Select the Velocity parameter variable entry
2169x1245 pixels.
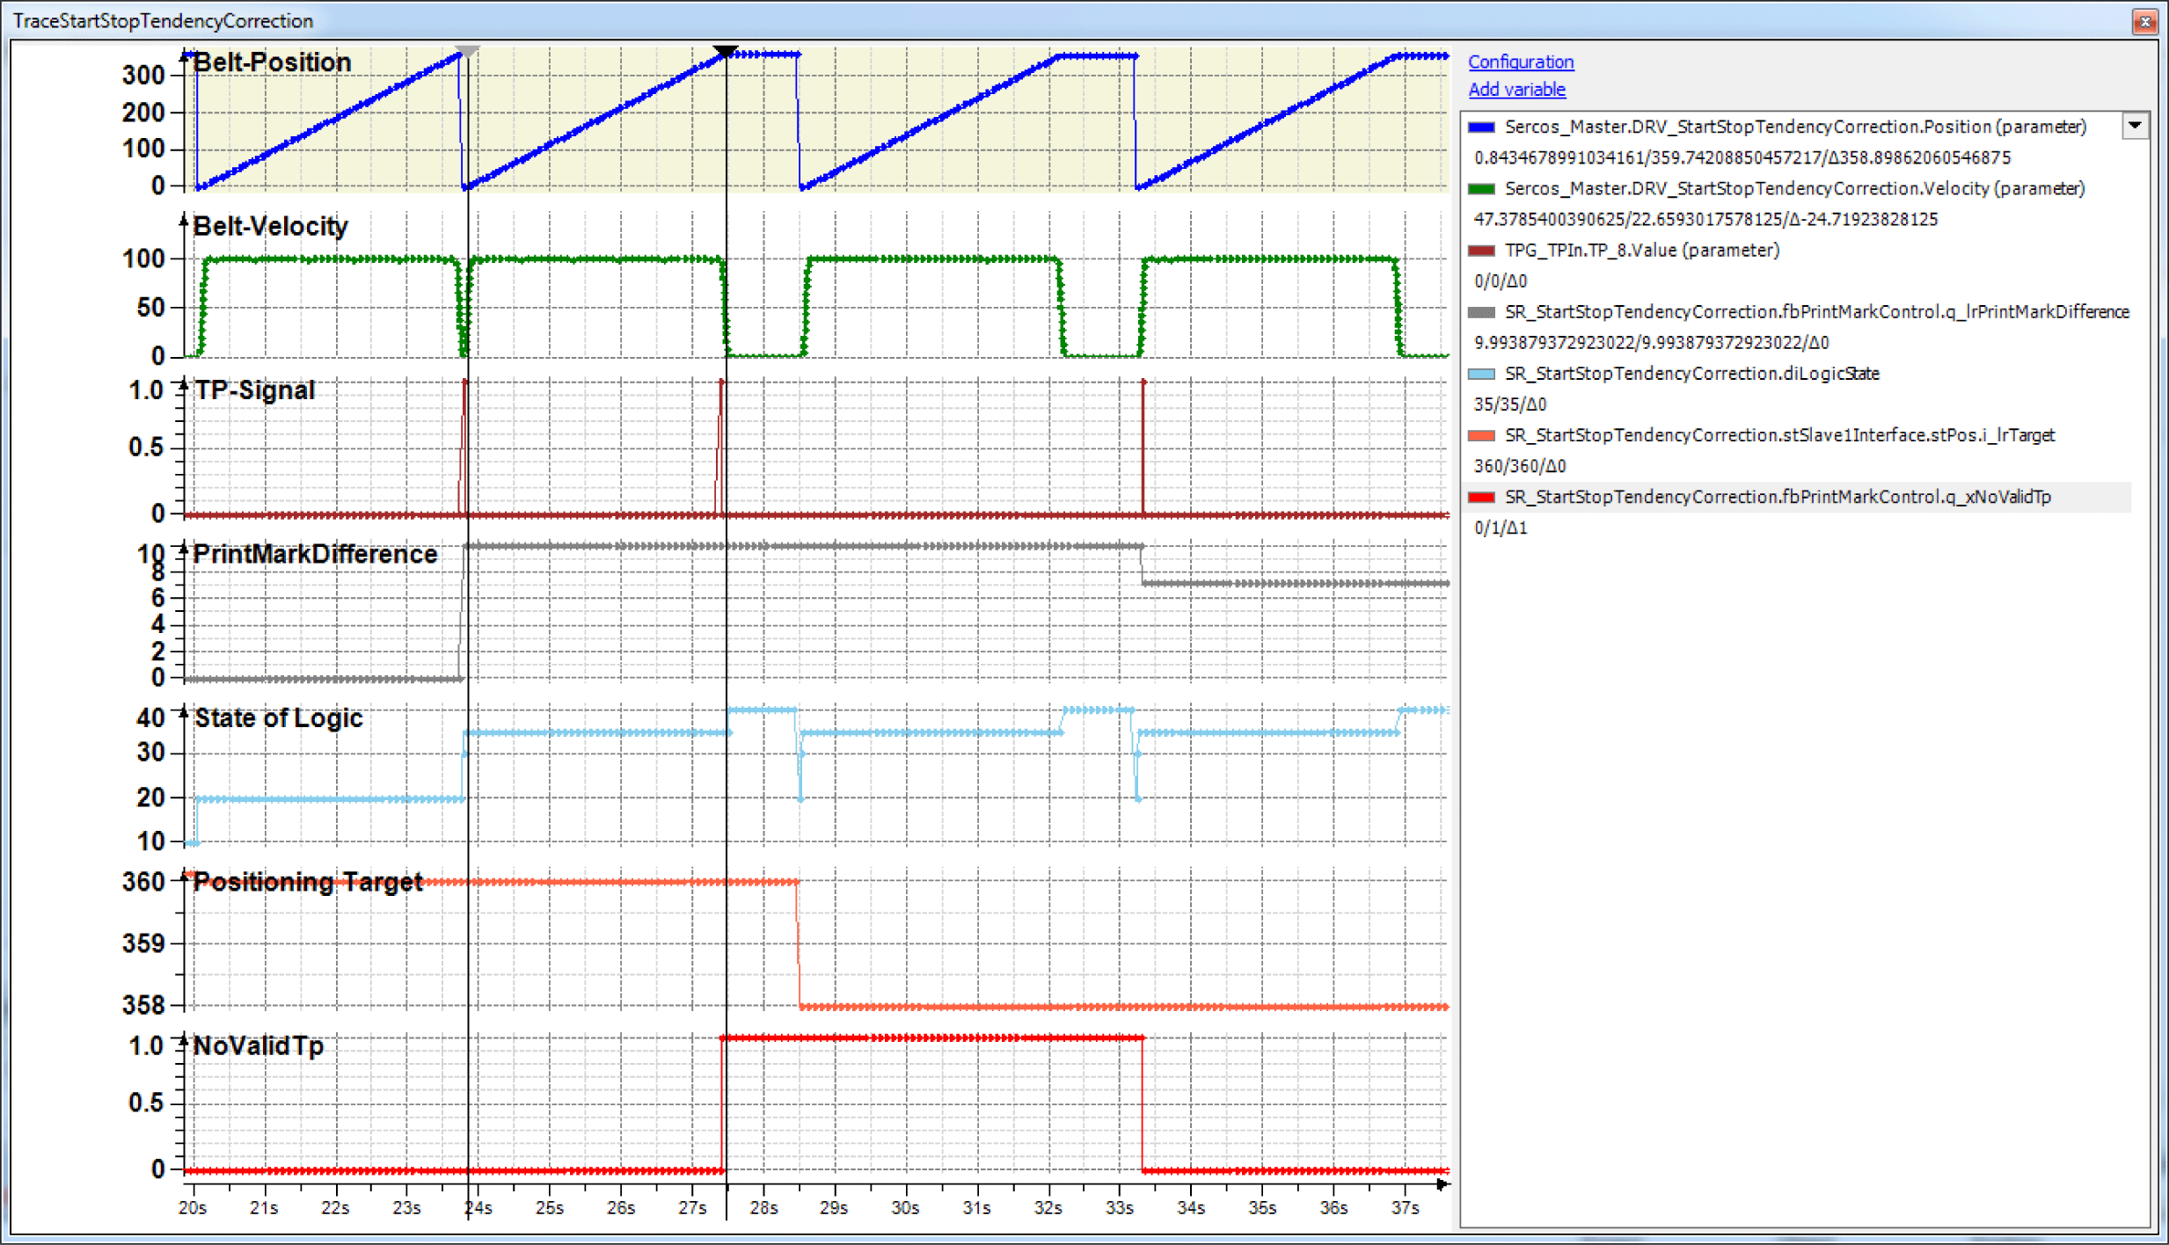click(1793, 188)
